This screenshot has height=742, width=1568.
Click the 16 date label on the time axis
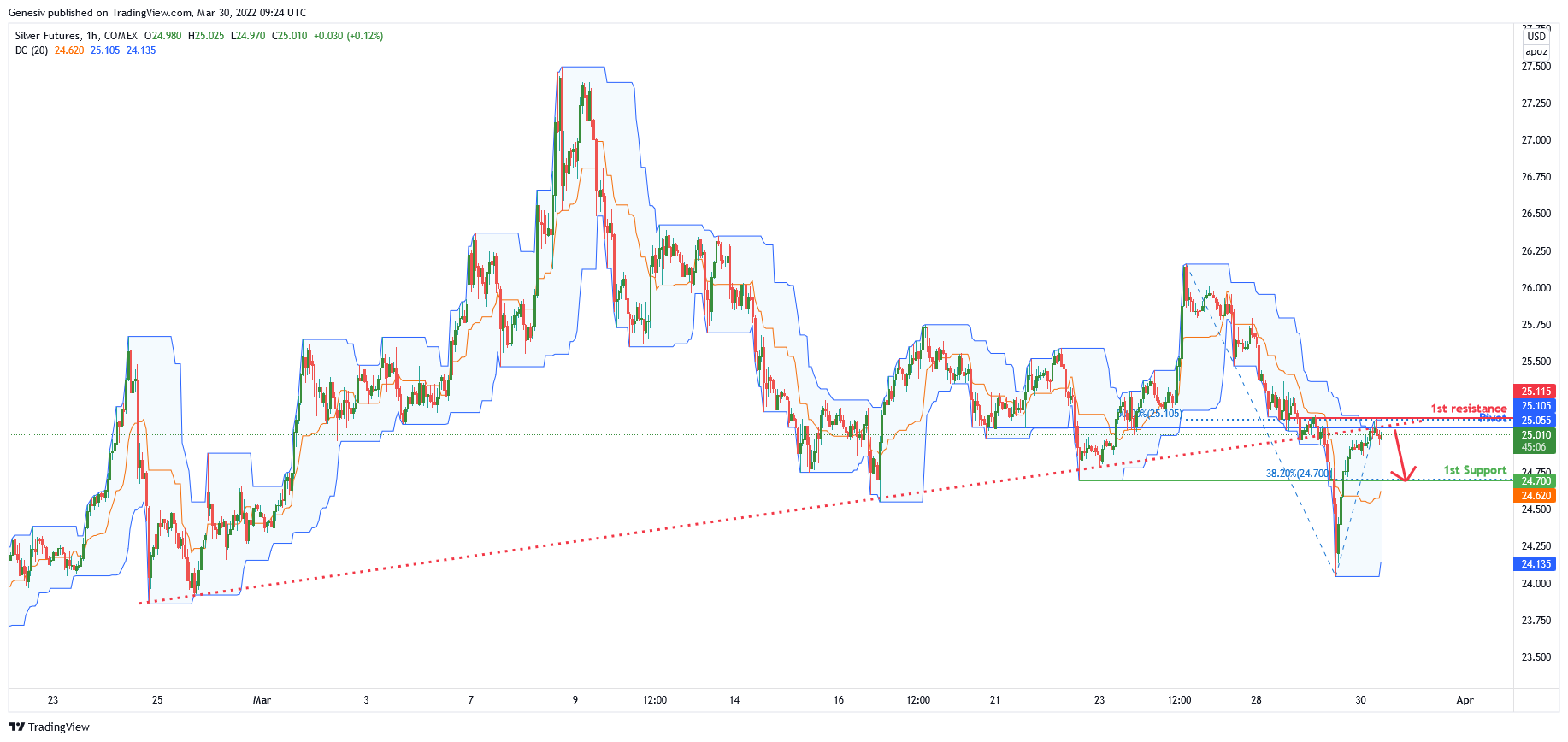839,700
